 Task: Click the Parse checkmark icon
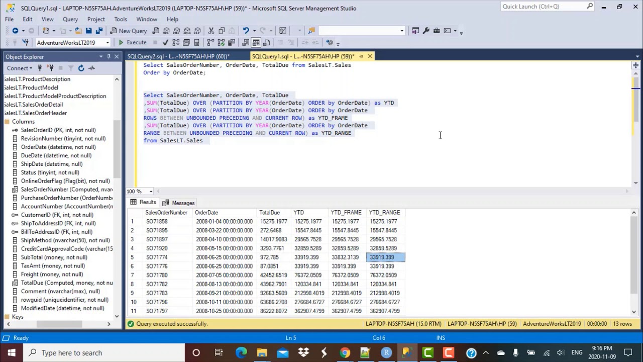point(165,43)
